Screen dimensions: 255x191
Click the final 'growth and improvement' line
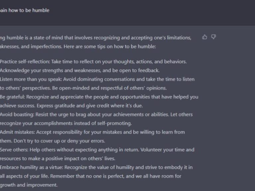(29, 185)
